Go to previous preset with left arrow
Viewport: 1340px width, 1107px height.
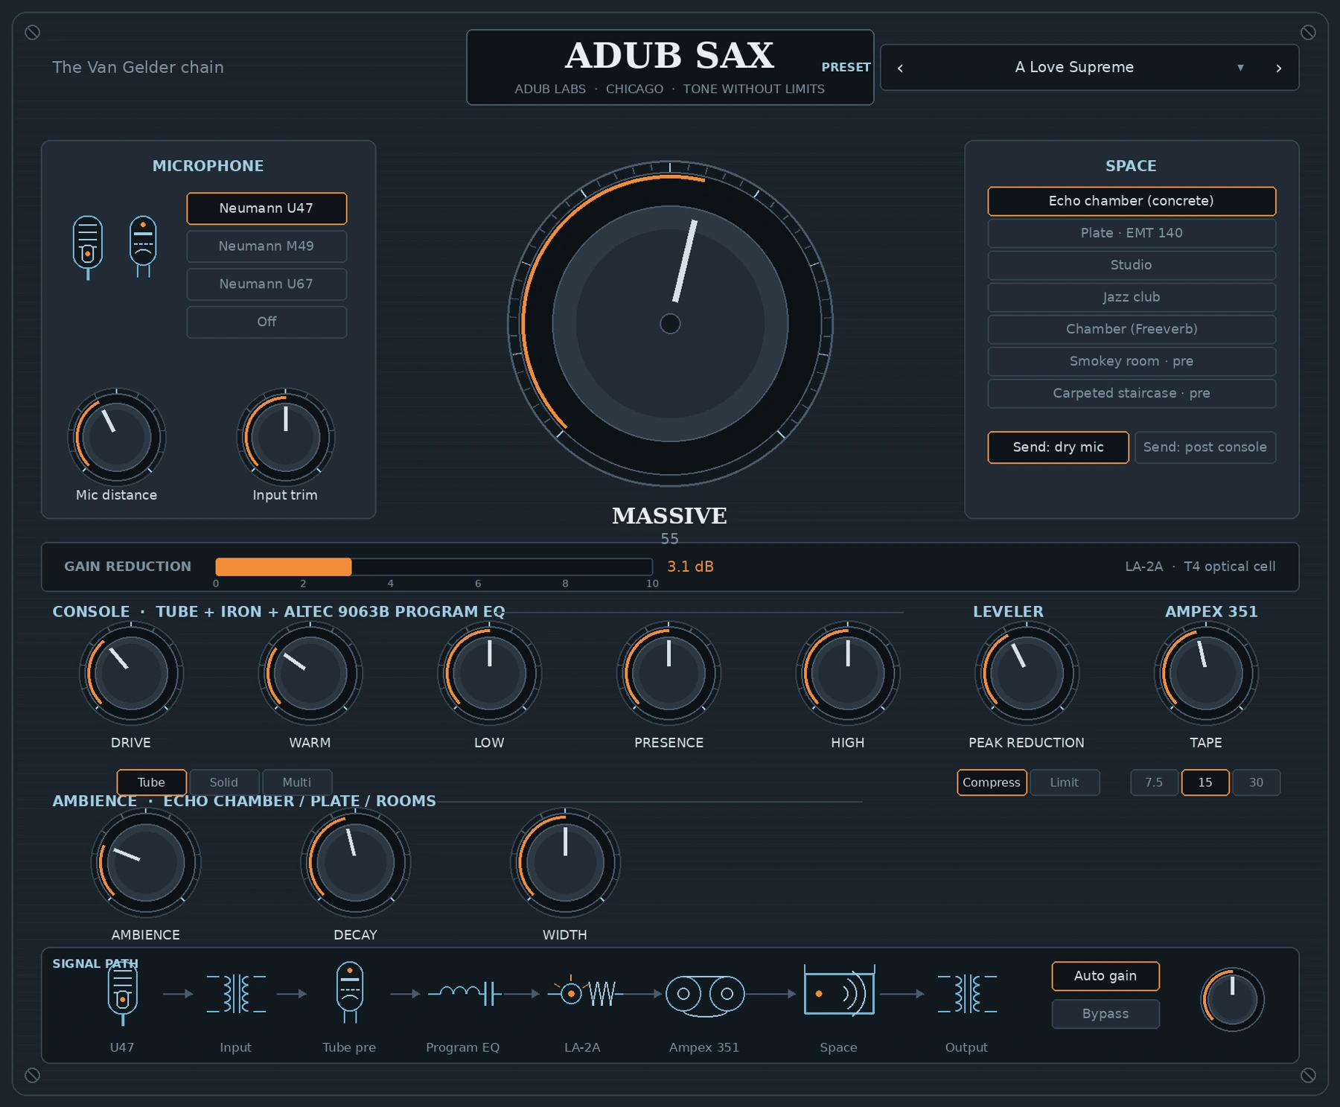[x=900, y=68]
